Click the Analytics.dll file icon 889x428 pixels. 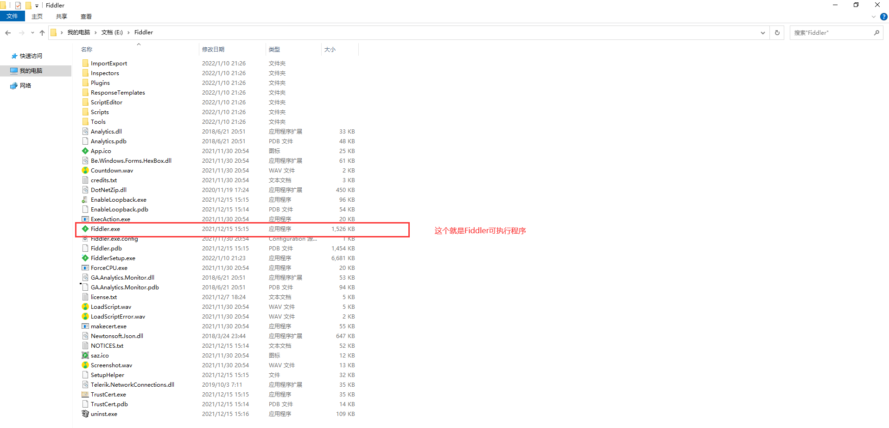coord(85,131)
